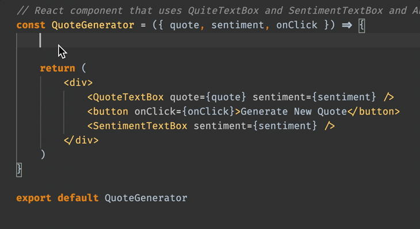
Task: Click the SentimentTextBox component tag
Action: (x=137, y=126)
